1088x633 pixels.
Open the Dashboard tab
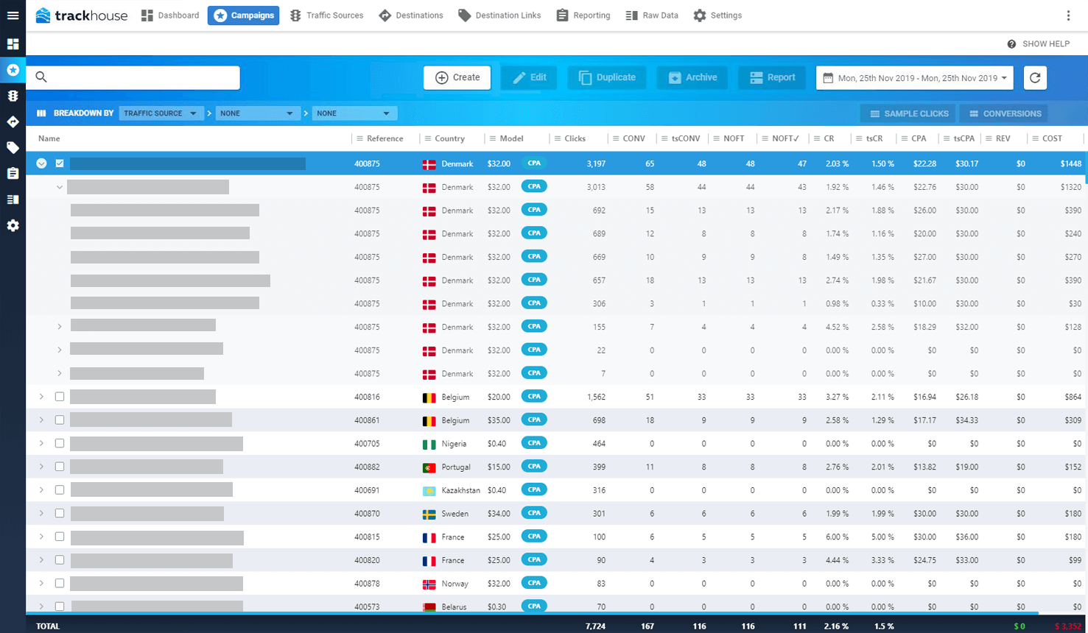coord(170,15)
